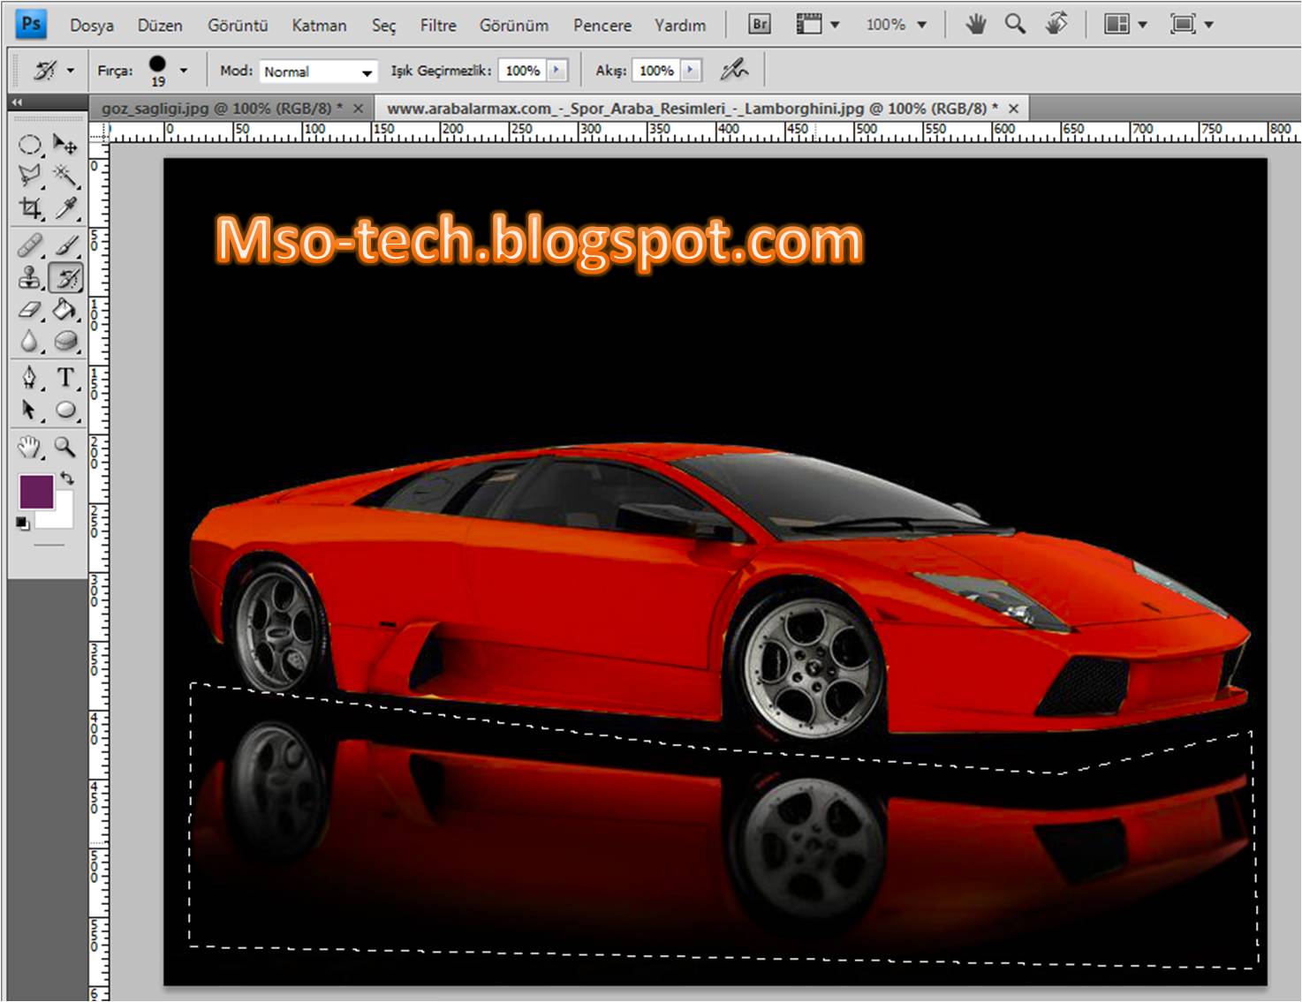Image resolution: width=1302 pixels, height=1002 pixels.
Task: Open the Yardım menu
Action: tap(680, 26)
